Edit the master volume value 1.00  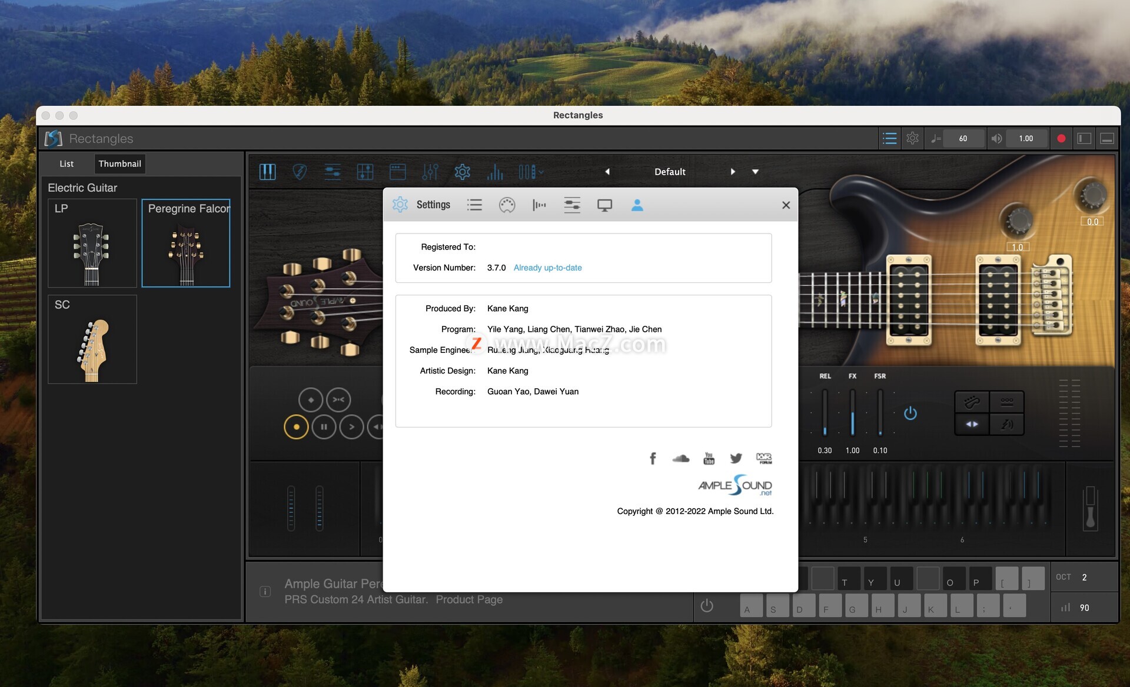(x=1026, y=138)
